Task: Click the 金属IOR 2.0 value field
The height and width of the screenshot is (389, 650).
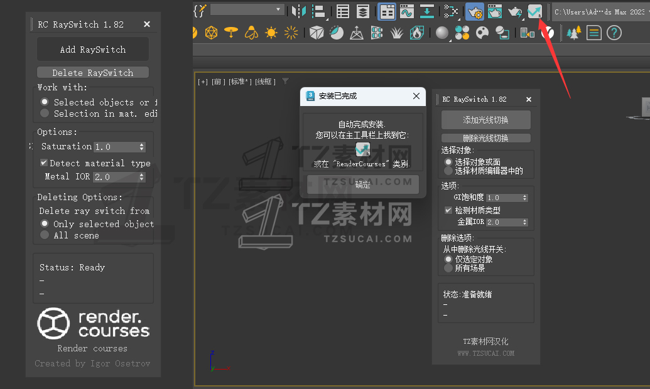Action: (504, 222)
